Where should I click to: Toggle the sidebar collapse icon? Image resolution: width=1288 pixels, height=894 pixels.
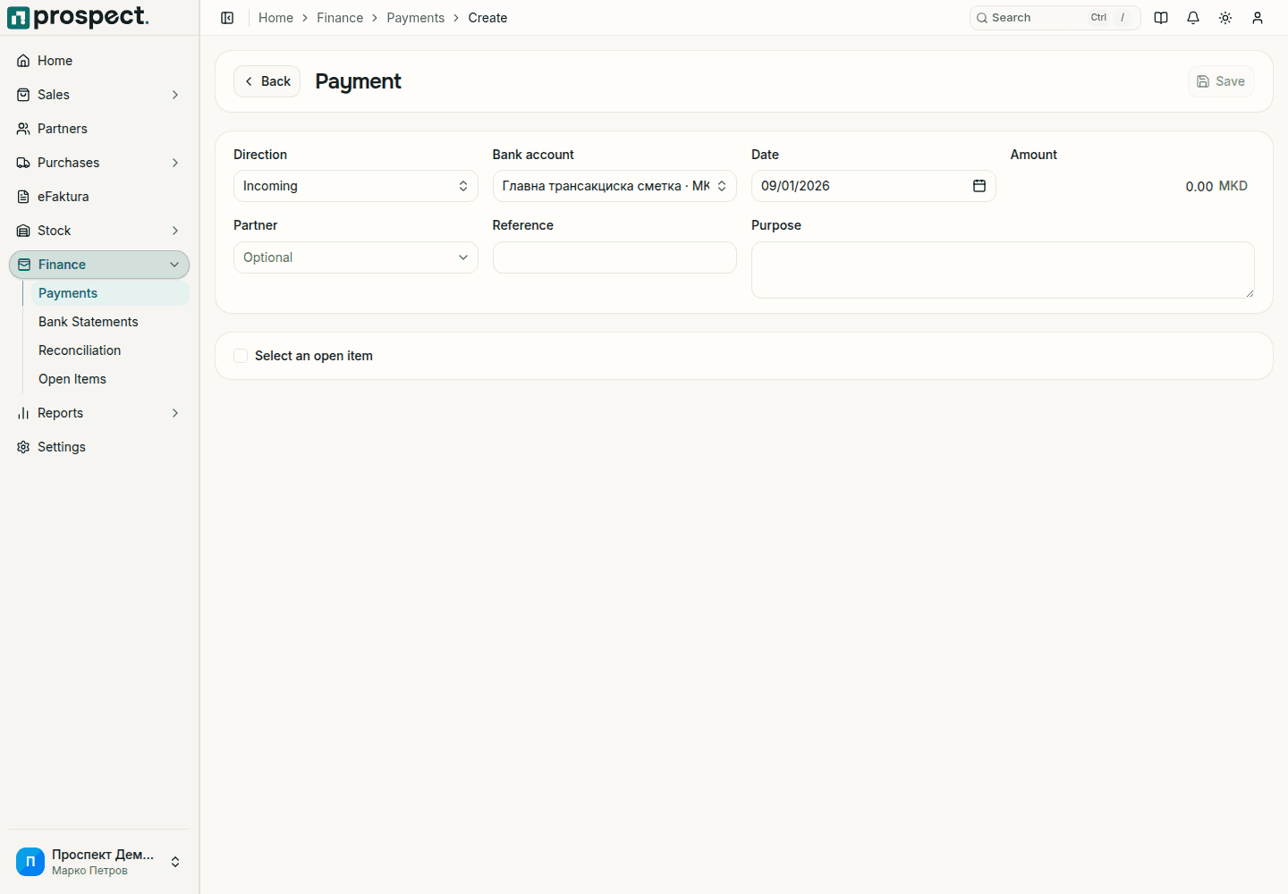click(x=227, y=18)
